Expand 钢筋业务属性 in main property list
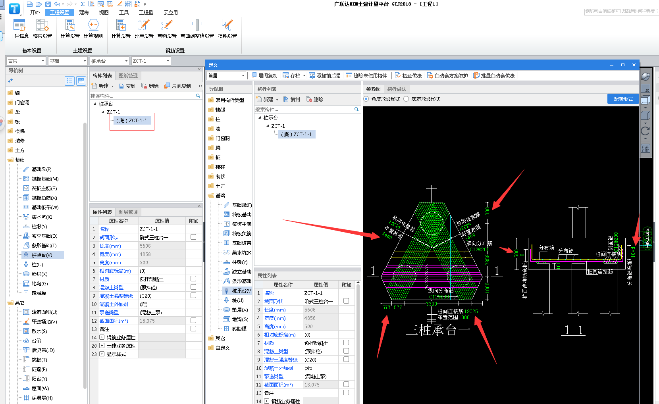 click(102, 337)
